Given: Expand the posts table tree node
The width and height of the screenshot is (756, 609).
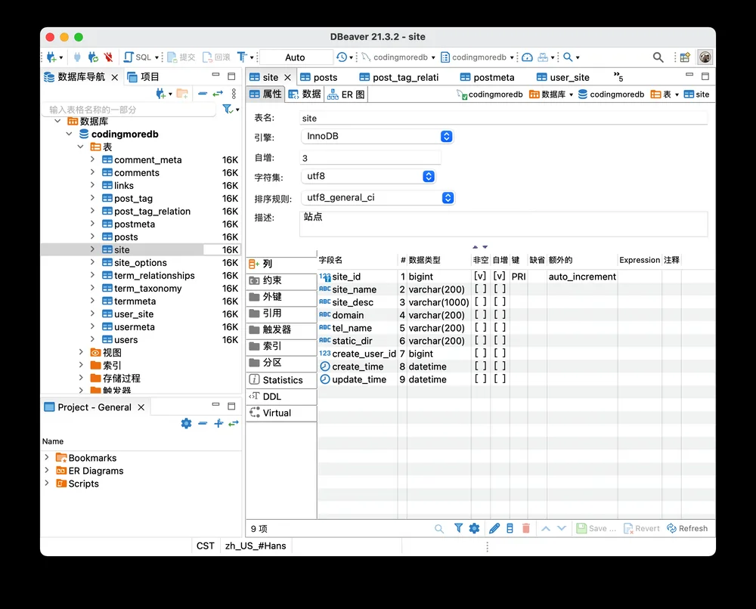Looking at the screenshot, I should (92, 236).
